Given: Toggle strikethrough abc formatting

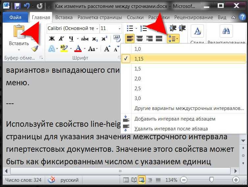Looking at the screenshot, I should [x=85, y=39].
